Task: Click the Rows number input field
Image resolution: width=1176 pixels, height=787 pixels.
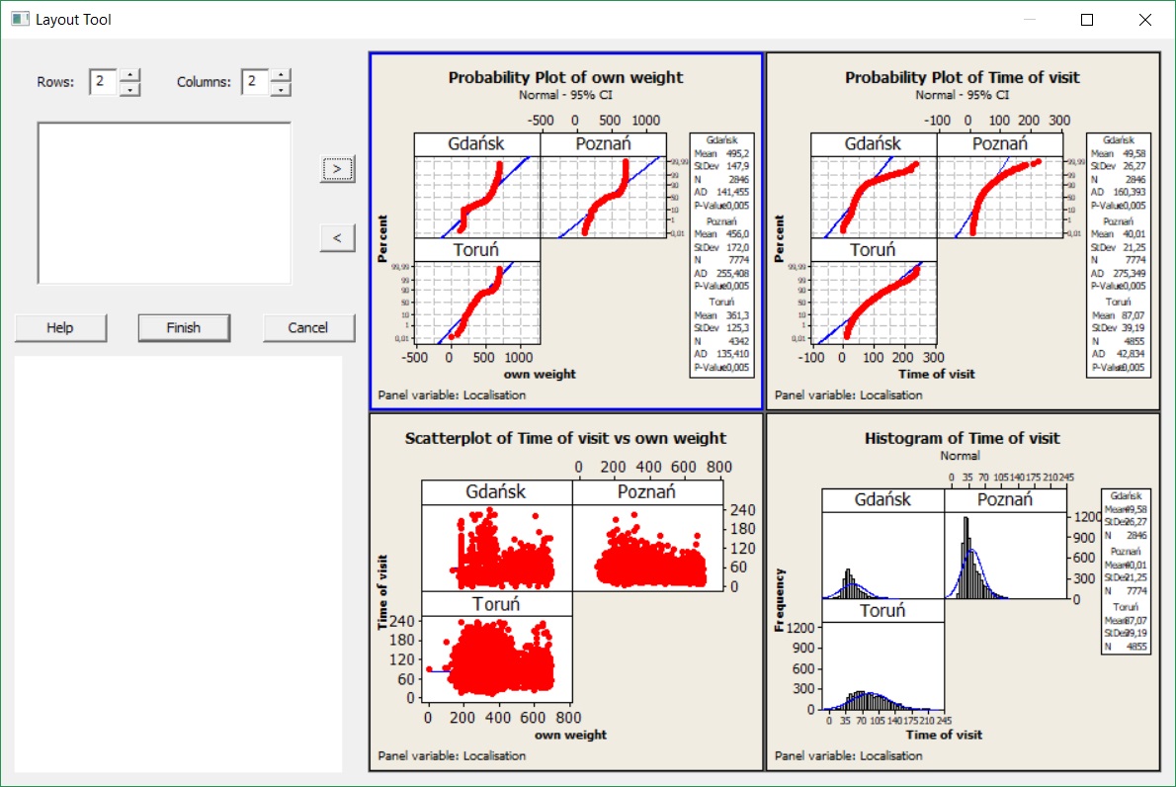Action: [103, 82]
